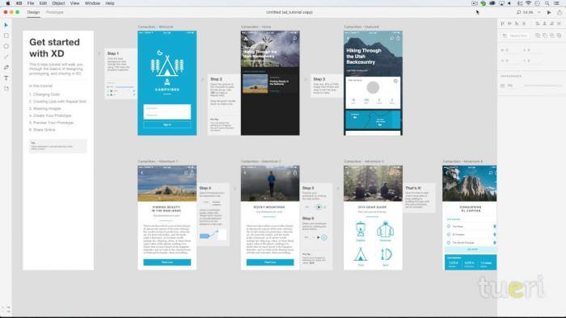
Task: Open the Window menu
Action: [92, 3]
